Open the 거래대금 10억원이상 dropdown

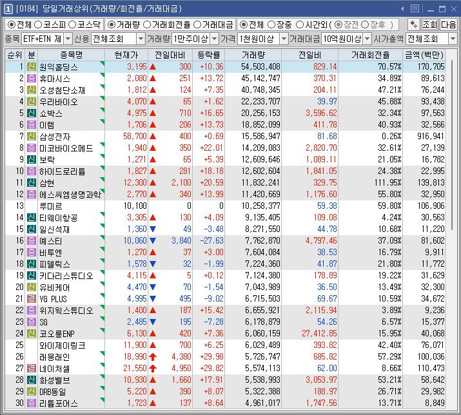(x=368, y=39)
